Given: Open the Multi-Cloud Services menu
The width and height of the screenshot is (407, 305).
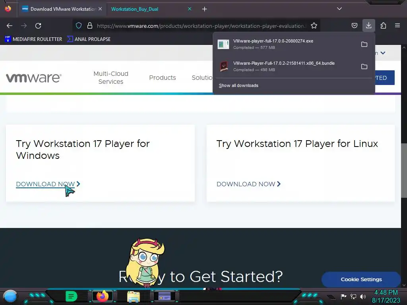Looking at the screenshot, I should [x=111, y=77].
